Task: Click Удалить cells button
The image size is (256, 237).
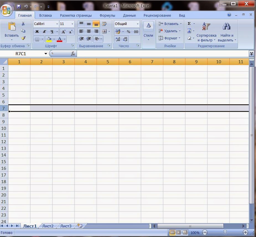Action: 169,31
